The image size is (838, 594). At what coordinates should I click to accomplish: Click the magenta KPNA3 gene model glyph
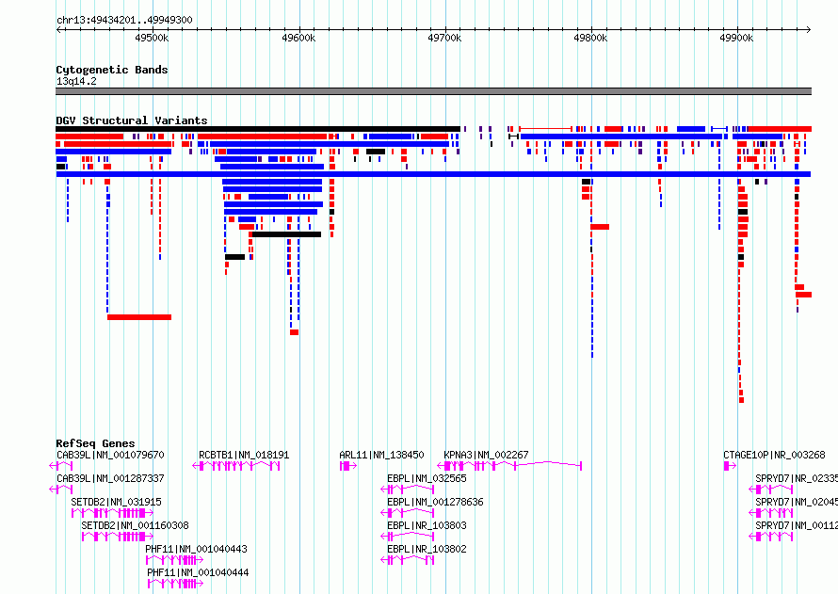[x=509, y=466]
